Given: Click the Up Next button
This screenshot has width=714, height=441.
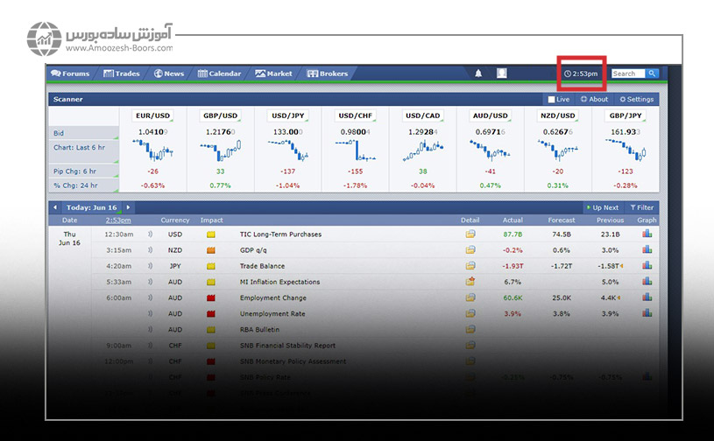Looking at the screenshot, I should tap(601, 207).
